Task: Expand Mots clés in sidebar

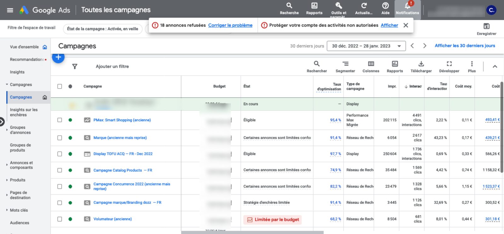Action: point(7,210)
